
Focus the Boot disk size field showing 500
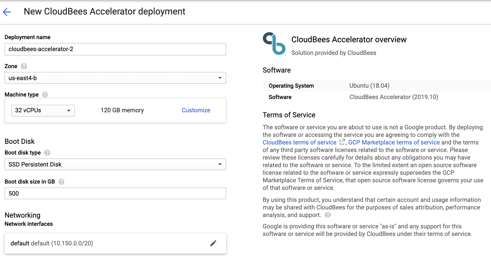tap(115, 193)
